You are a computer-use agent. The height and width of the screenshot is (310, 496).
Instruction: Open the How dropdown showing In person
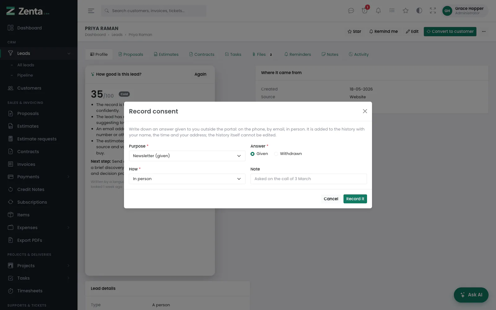(x=187, y=179)
